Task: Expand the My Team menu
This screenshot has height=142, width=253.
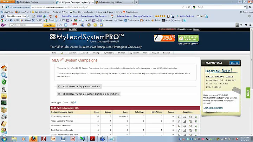Action: click(x=123, y=53)
